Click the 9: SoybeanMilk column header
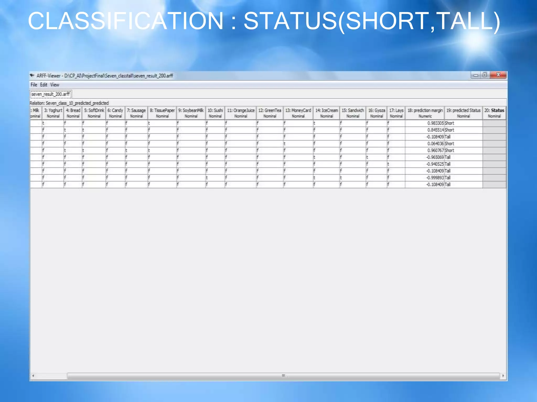Image resolution: width=537 pixels, height=402 pixels. click(191, 113)
